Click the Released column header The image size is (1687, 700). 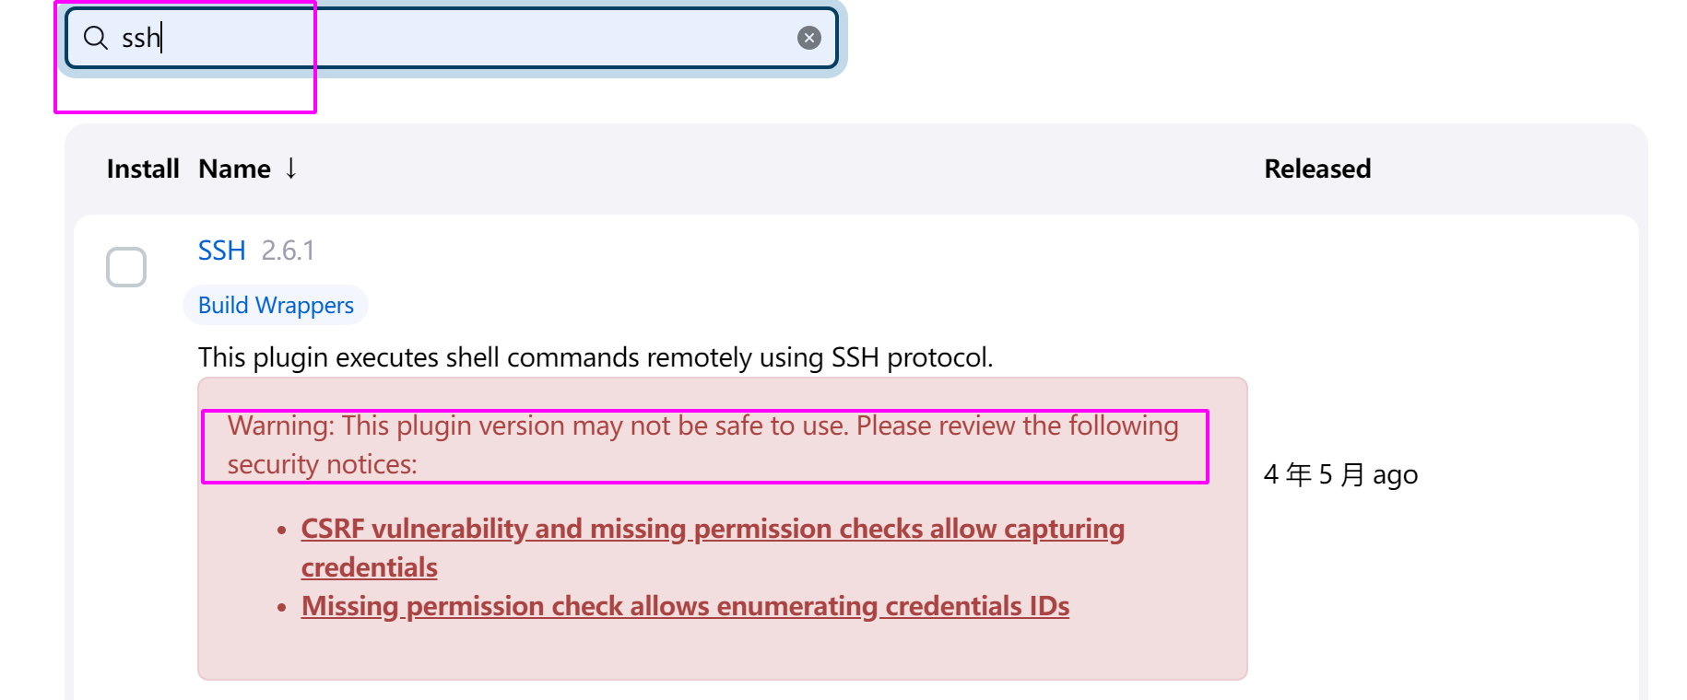[1317, 169]
